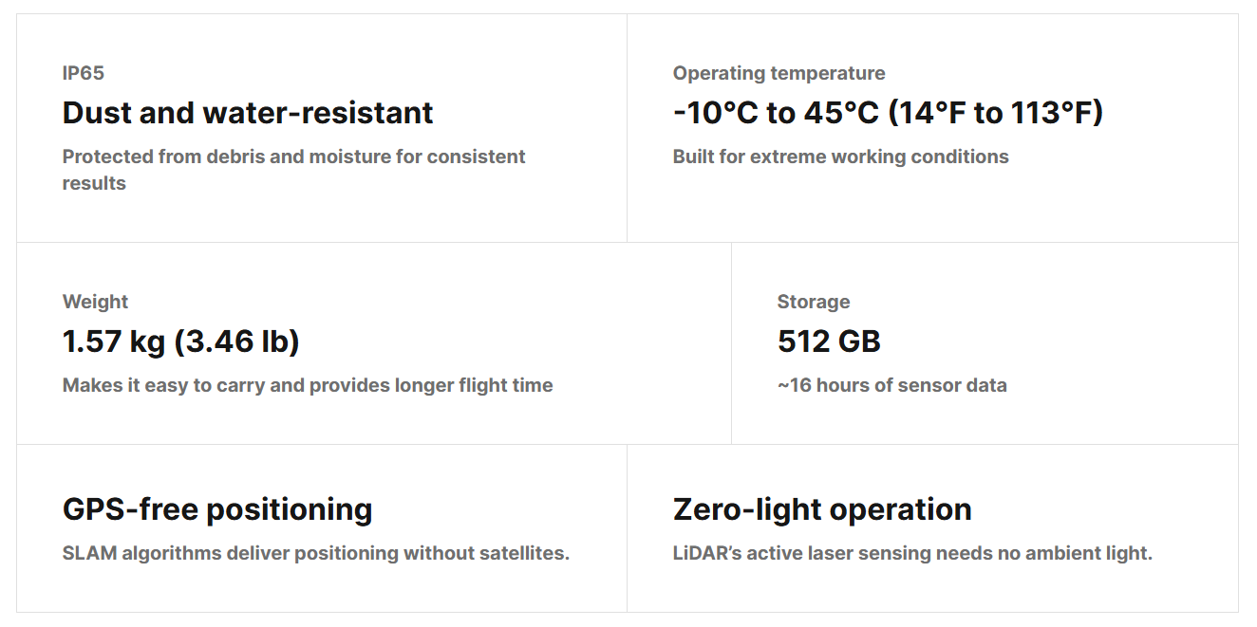Select the -10°C to 45°C temperature value
Viewport: 1257px width, 627px height.
tap(888, 113)
